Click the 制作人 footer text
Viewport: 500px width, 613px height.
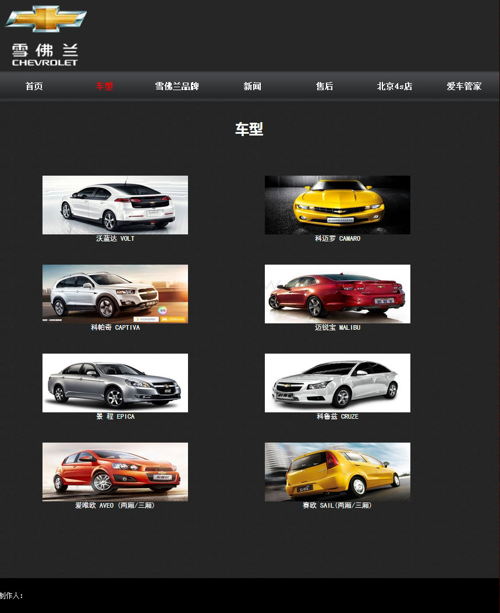click(x=12, y=596)
